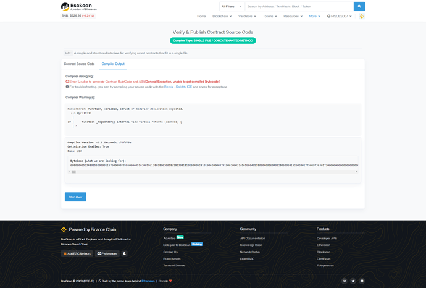Click the Compiler Type badge

pos(213,41)
